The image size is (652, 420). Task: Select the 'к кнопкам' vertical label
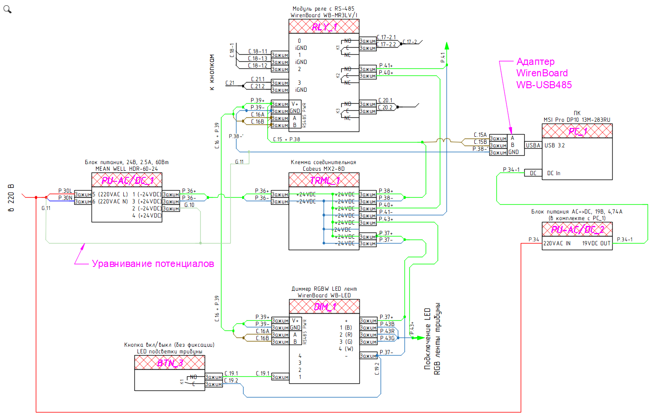pos(212,72)
